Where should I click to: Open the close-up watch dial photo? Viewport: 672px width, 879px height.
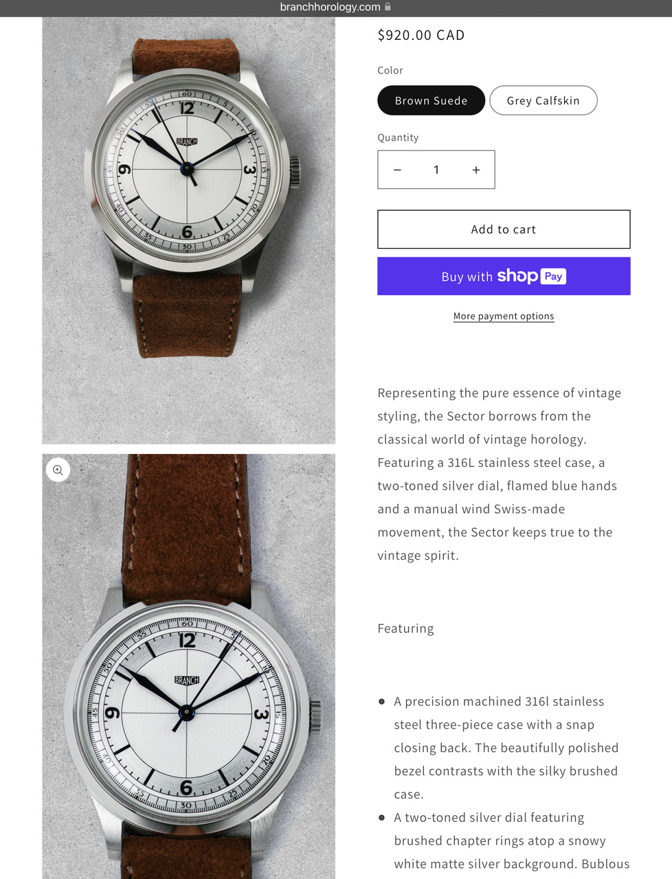189,666
